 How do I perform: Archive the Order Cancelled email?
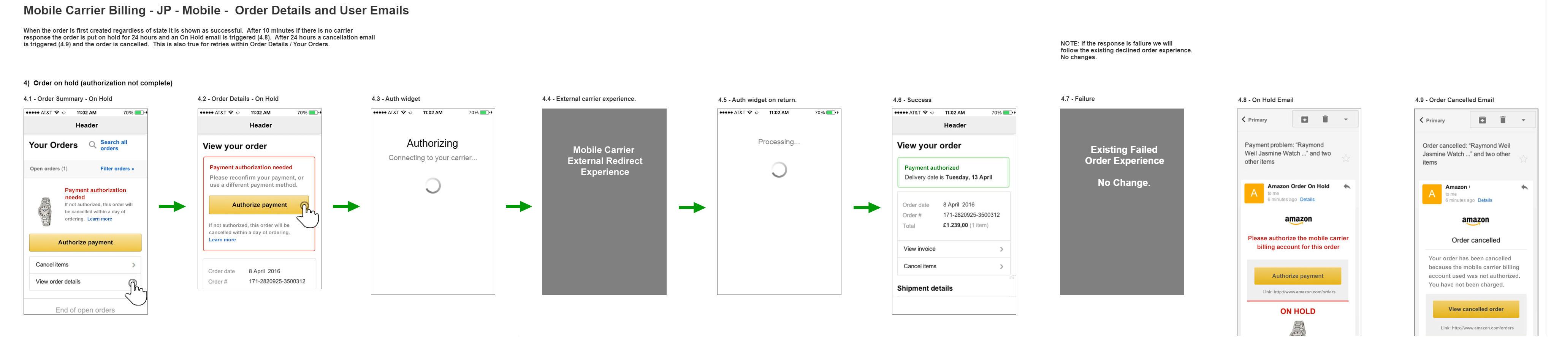coord(1482,120)
